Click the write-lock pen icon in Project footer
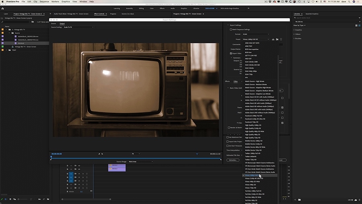362x204 pixels. coord(2,199)
